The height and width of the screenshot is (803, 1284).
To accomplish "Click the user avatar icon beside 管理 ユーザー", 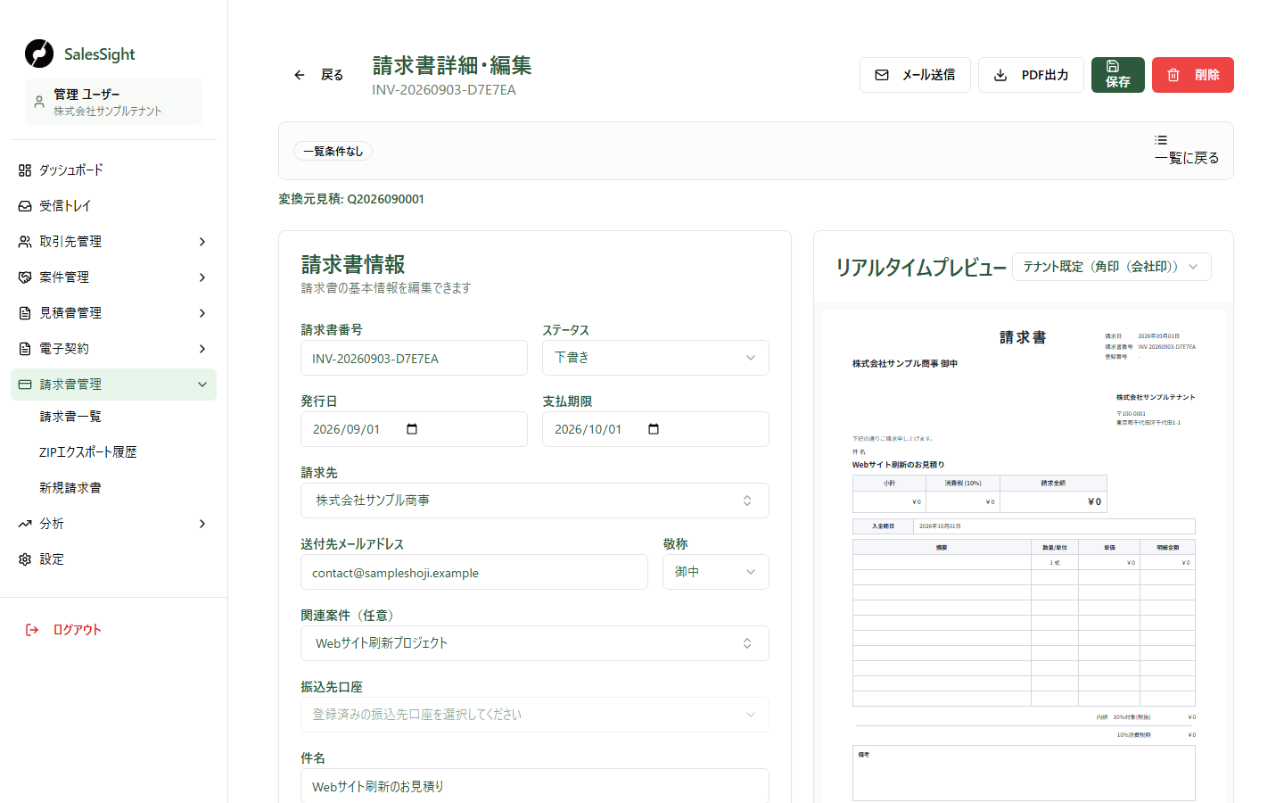I will 39,102.
